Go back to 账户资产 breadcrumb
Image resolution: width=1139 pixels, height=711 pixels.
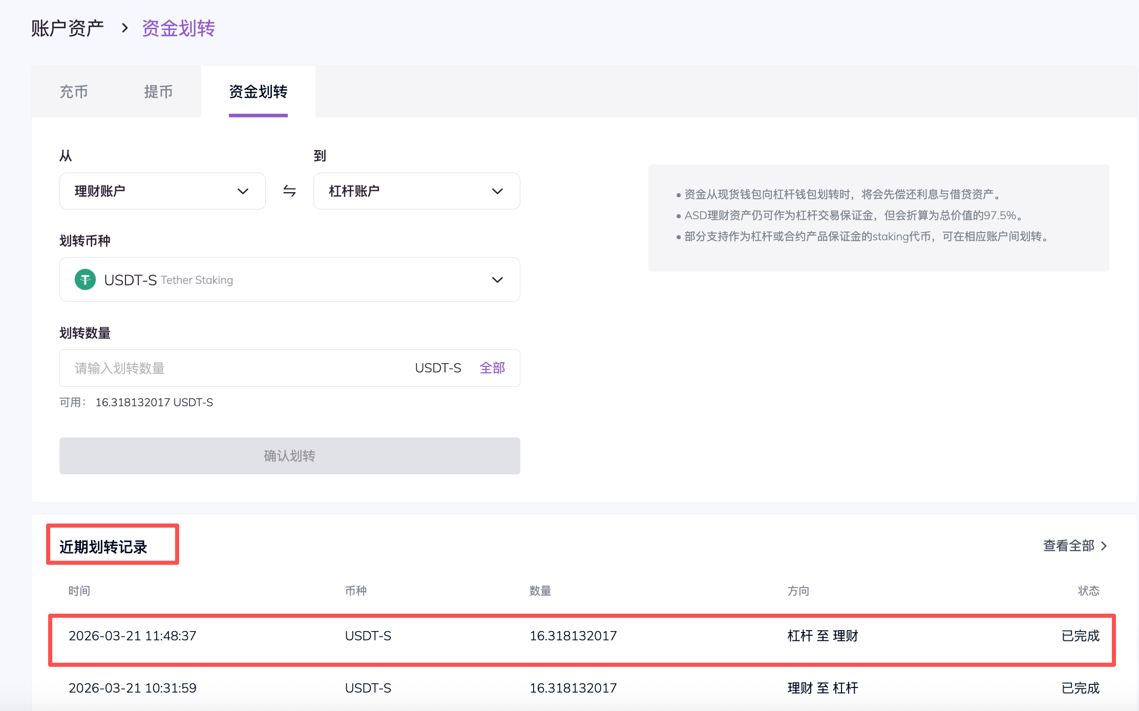pos(67,28)
